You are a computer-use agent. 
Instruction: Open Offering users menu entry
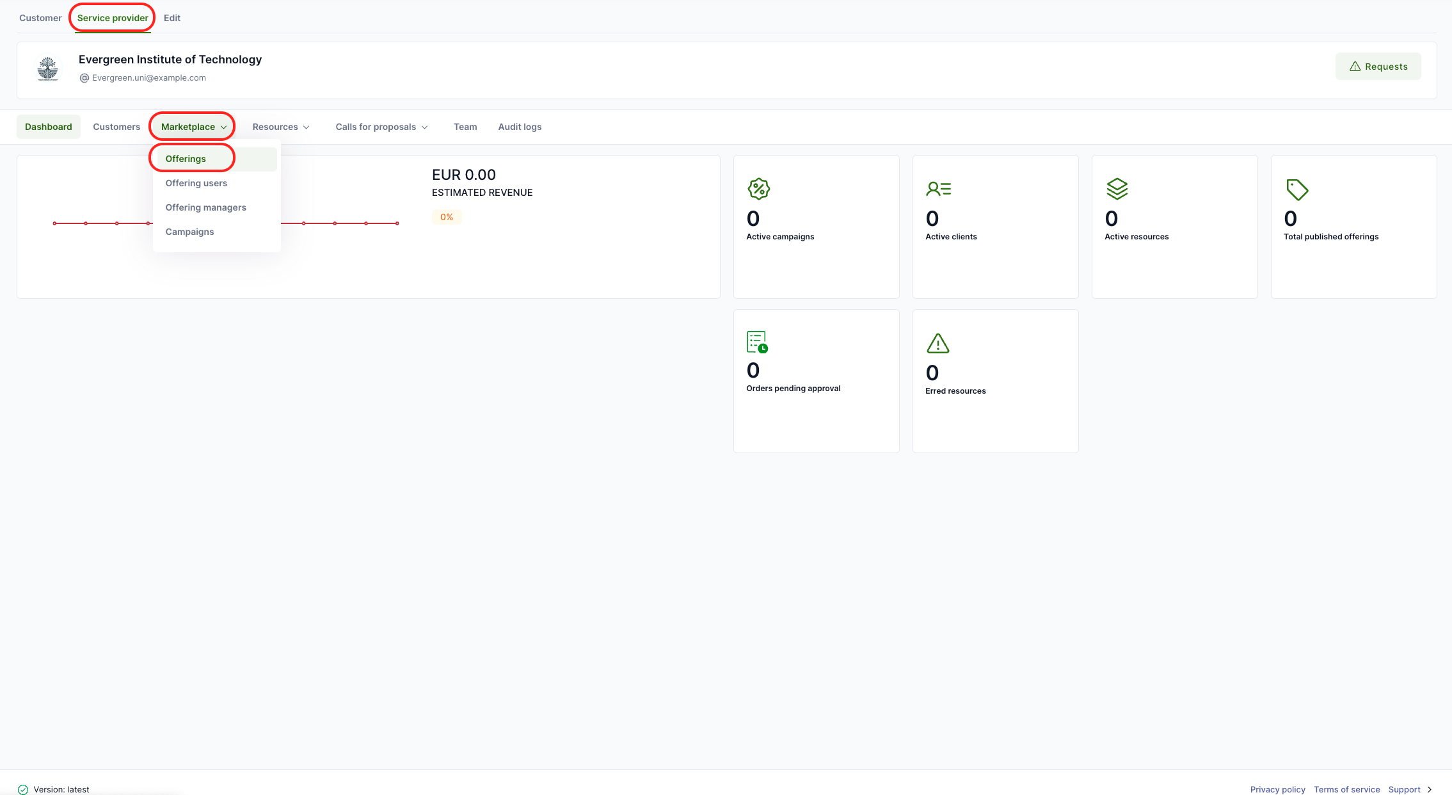[196, 183]
